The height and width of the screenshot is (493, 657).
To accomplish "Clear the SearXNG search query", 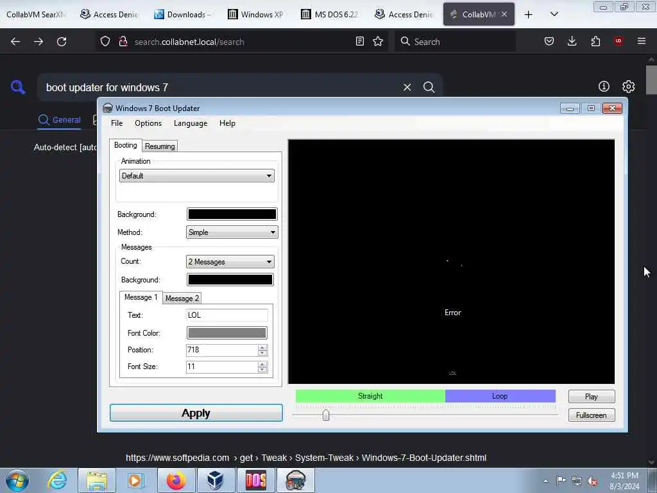I will coord(407,87).
